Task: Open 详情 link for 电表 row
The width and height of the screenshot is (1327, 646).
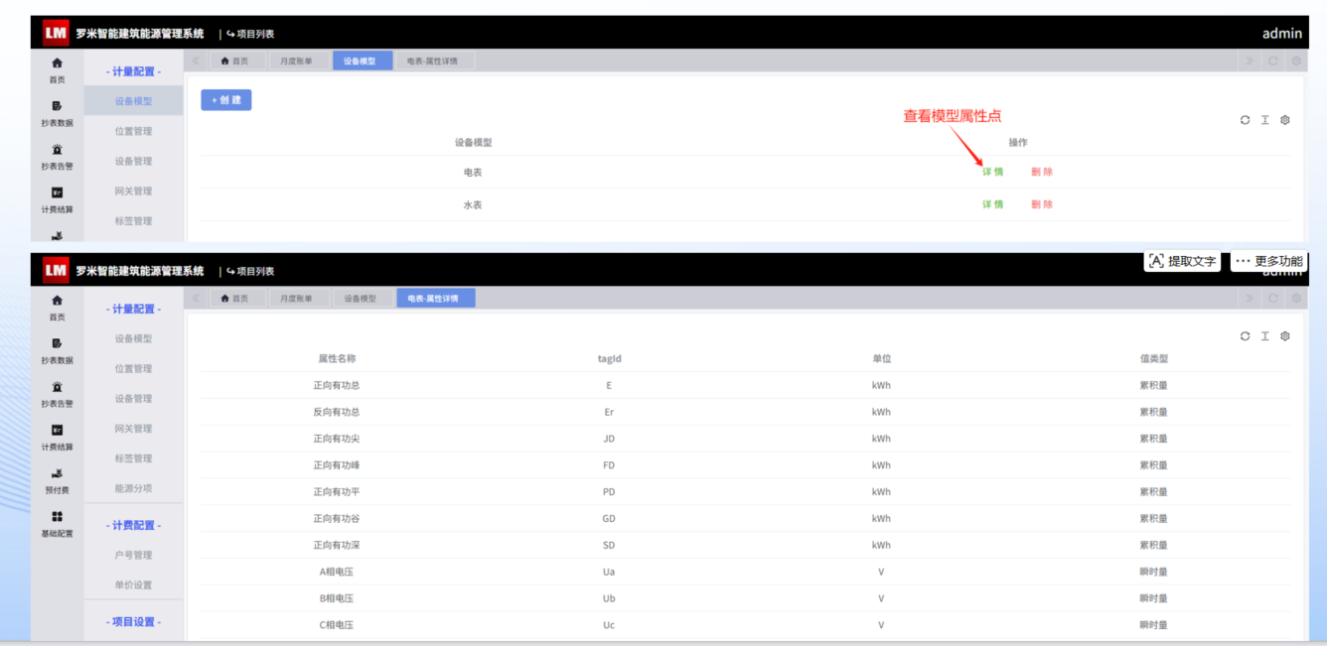Action: (993, 172)
